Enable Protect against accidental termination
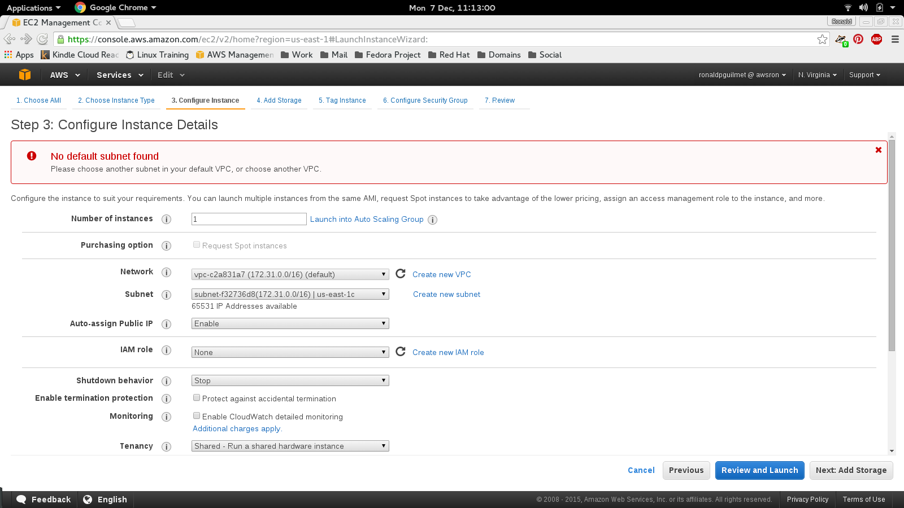This screenshot has width=904, height=508. coord(197,397)
